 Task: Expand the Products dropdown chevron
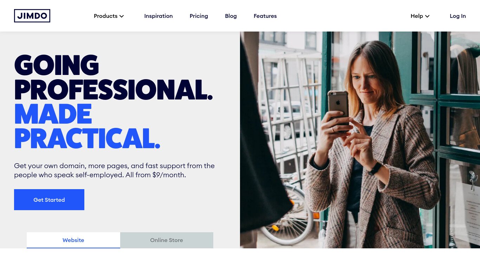coord(122,16)
